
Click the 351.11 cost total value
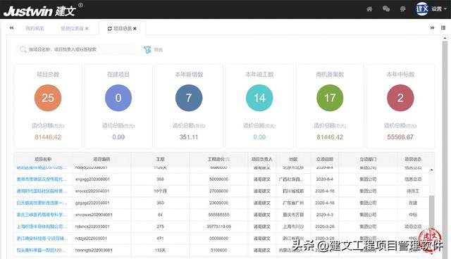(189, 137)
